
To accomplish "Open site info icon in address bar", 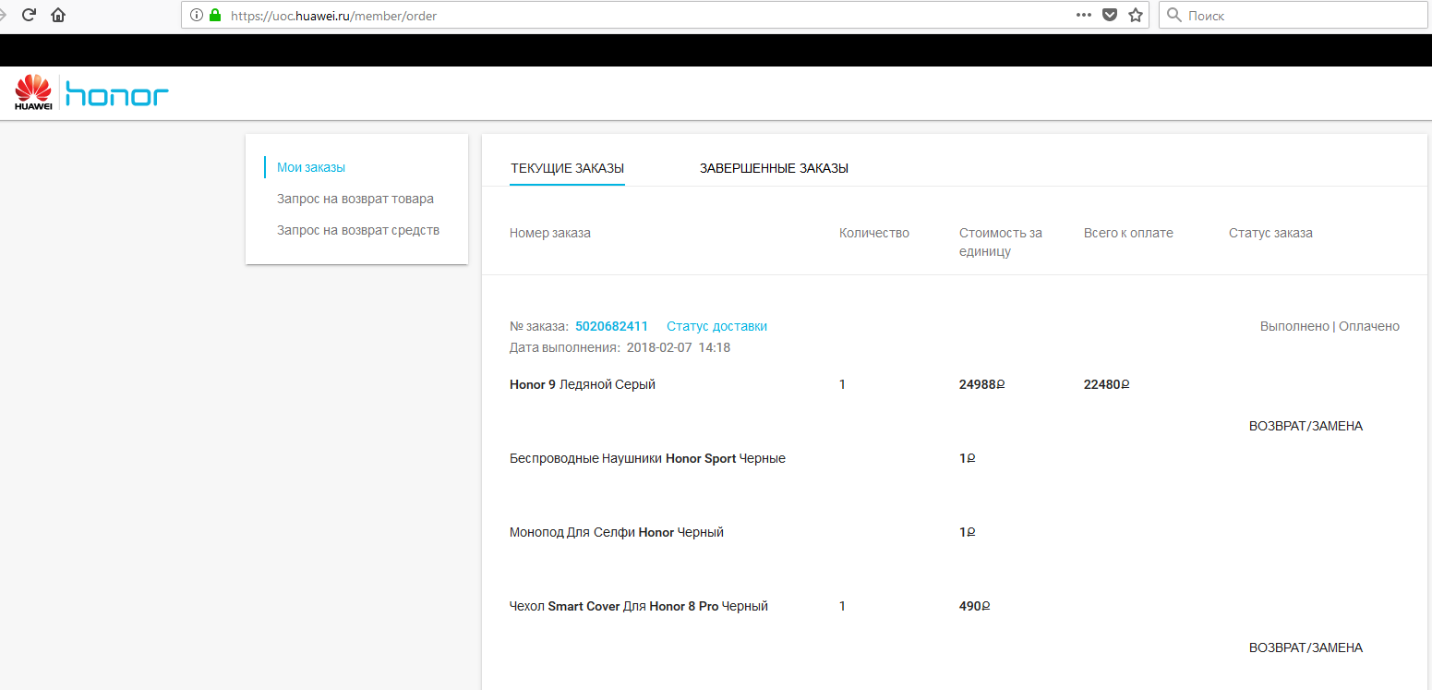I will (196, 15).
